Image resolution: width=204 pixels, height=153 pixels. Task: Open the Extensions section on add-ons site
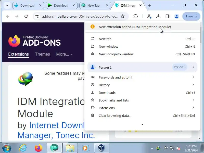tap(18, 54)
